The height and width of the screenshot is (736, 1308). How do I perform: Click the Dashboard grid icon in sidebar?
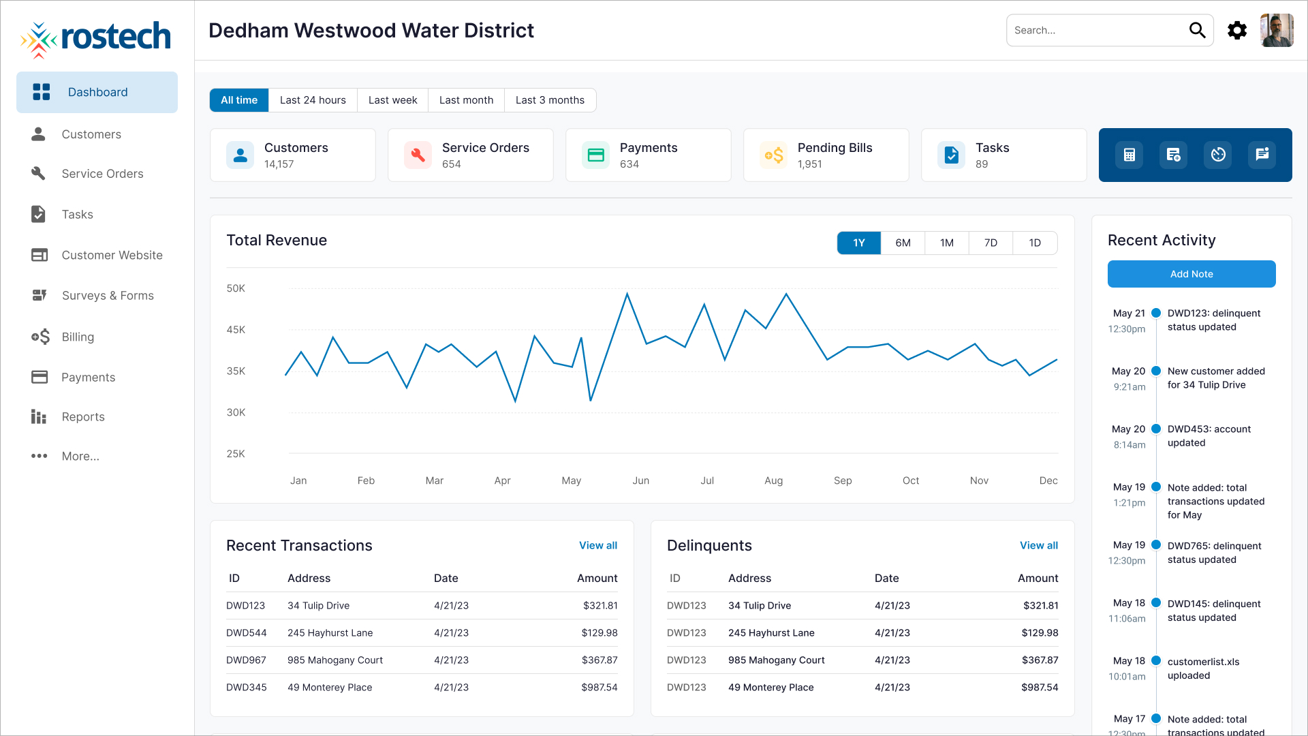42,92
